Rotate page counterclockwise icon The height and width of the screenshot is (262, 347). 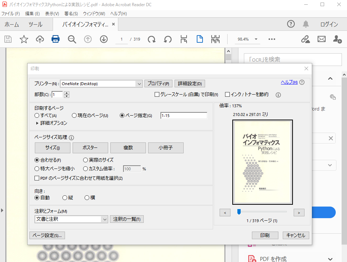point(168,39)
